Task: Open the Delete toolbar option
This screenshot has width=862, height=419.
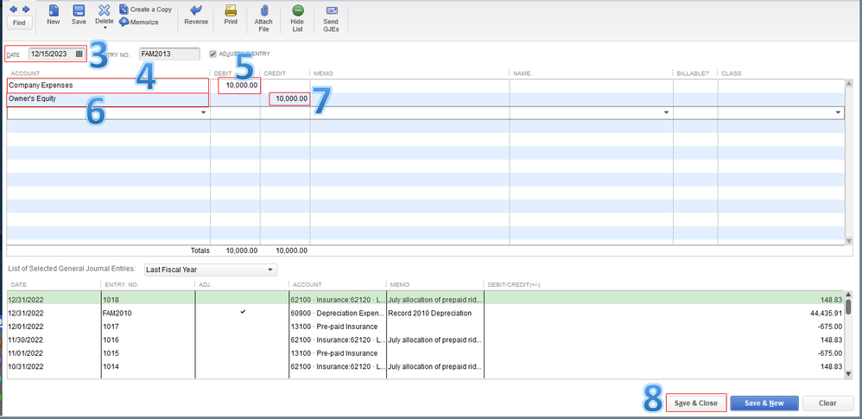Action: point(104,16)
